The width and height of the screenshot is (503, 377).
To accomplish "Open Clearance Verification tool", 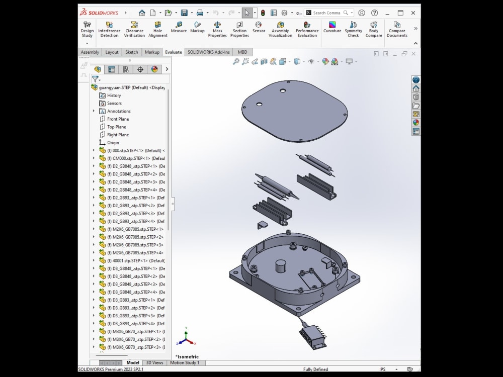I will click(x=134, y=30).
